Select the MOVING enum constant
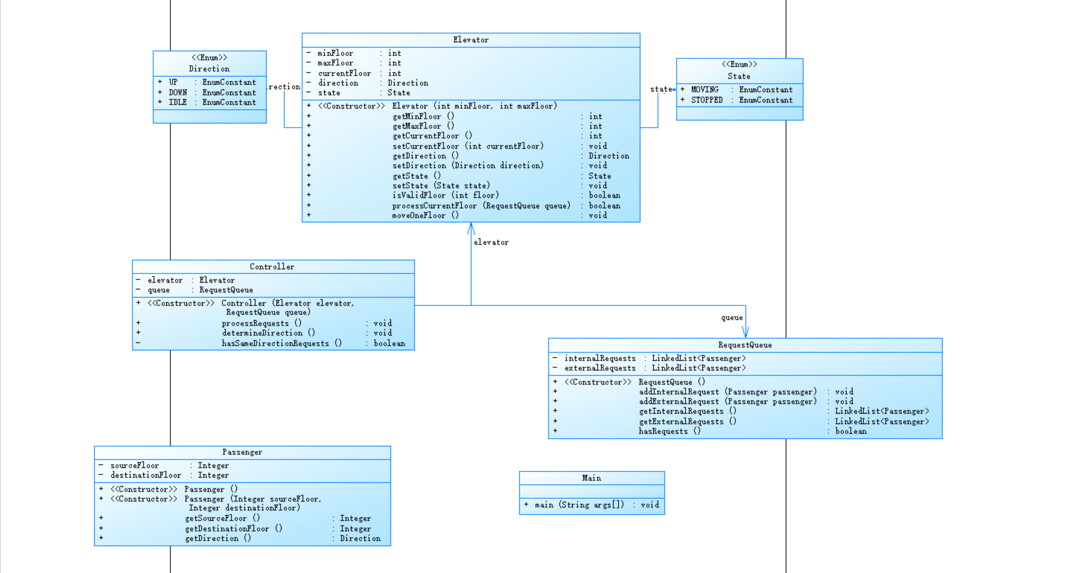This screenshot has width=1076, height=573. (705, 90)
